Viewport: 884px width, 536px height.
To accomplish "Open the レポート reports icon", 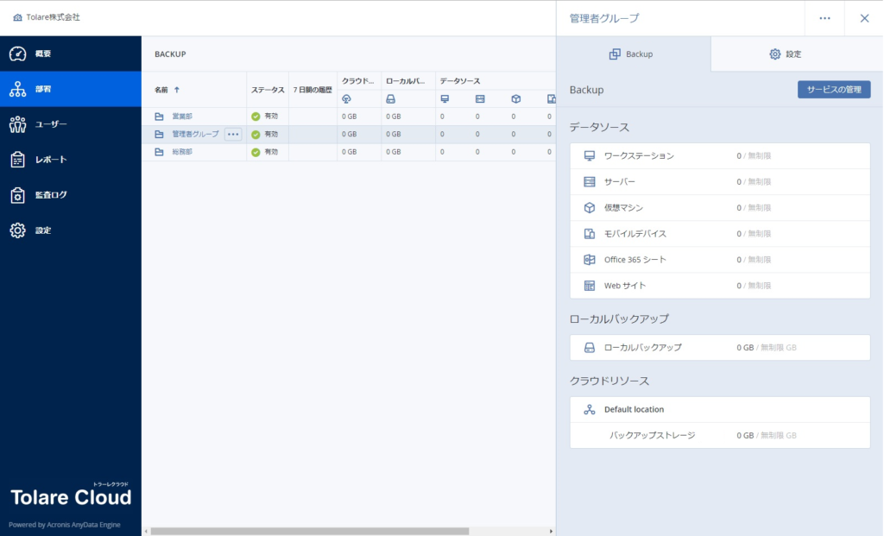I will (17, 160).
